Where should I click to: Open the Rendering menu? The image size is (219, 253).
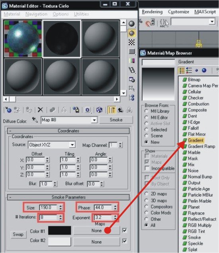pyautogui.click(x=152, y=12)
